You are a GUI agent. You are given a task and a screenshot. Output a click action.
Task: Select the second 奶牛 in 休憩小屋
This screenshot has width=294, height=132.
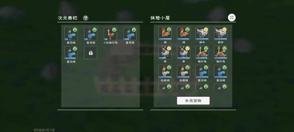[x=220, y=33]
